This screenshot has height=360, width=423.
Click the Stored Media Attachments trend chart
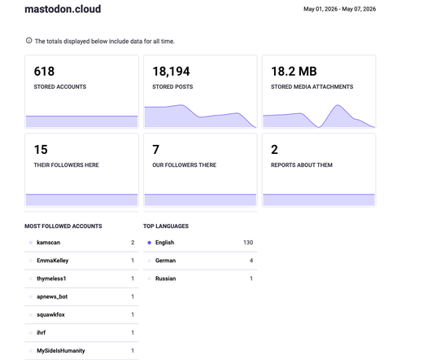click(319, 116)
